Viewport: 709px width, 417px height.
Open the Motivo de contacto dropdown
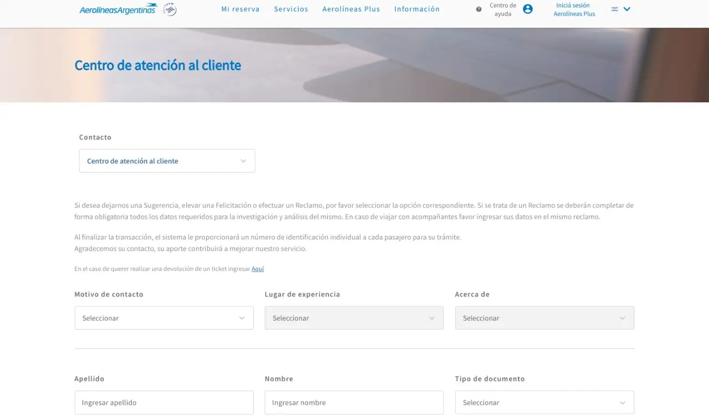164,318
